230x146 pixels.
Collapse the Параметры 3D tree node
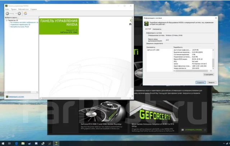tap(6, 20)
